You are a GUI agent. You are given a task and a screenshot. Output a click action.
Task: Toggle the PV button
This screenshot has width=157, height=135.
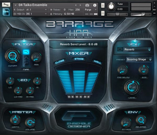click(x=154, y=13)
